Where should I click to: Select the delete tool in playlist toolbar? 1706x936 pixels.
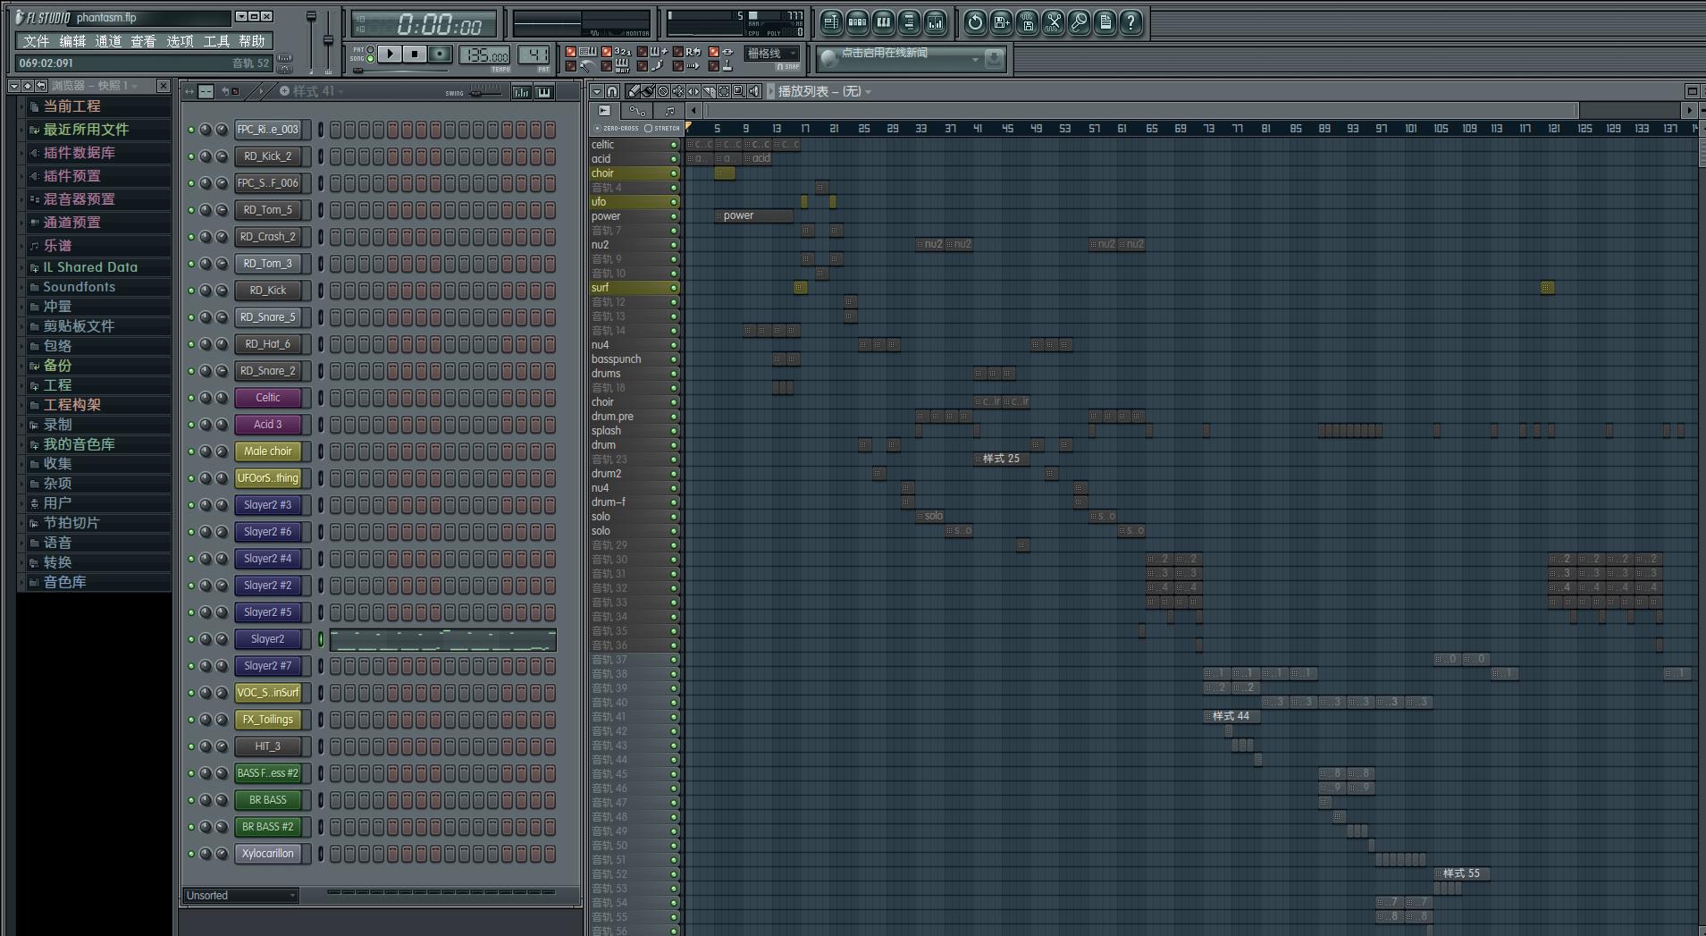click(663, 91)
